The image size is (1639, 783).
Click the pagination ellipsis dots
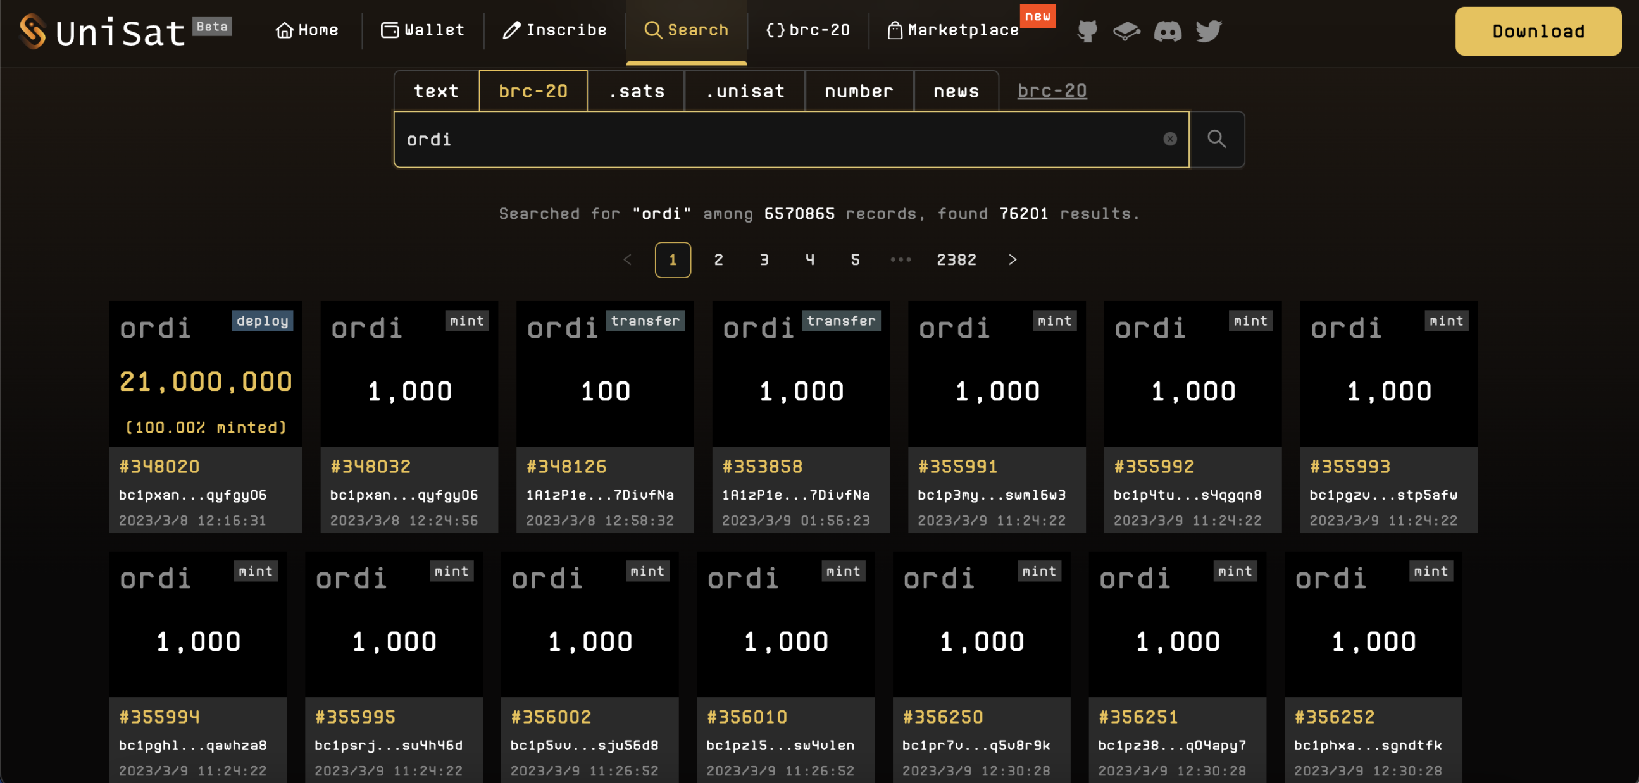[901, 259]
